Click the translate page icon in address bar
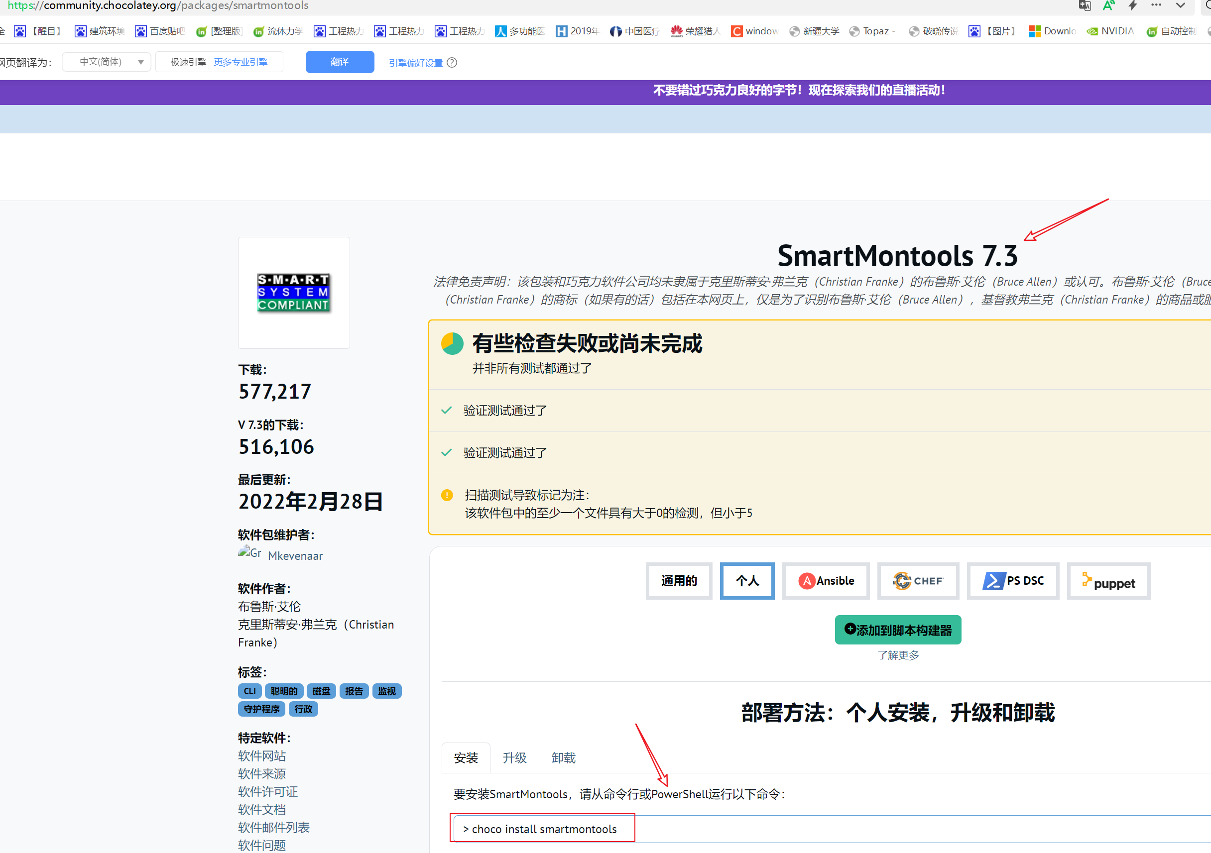 pos(1085,5)
